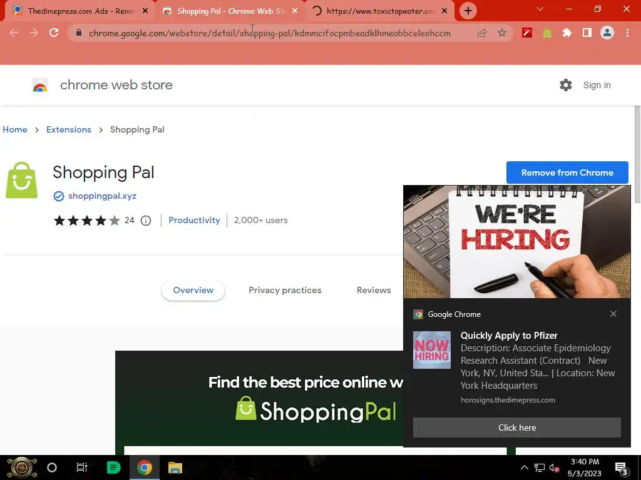Open the Chrome profile avatar
The width and height of the screenshot is (641, 480).
607,32
